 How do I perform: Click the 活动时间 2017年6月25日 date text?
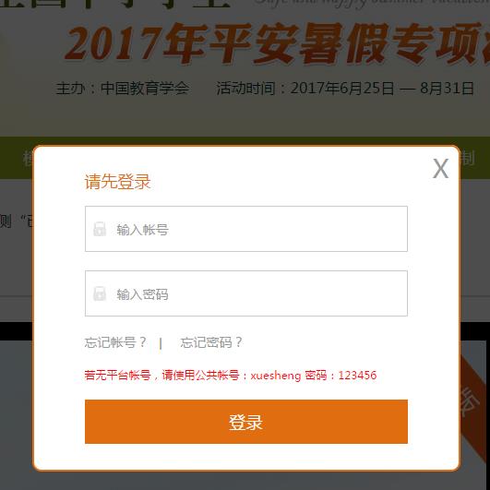tap(345, 88)
